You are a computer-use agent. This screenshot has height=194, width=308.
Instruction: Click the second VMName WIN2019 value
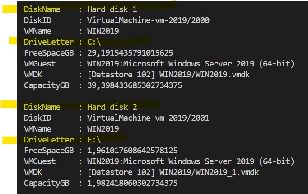click(x=103, y=129)
